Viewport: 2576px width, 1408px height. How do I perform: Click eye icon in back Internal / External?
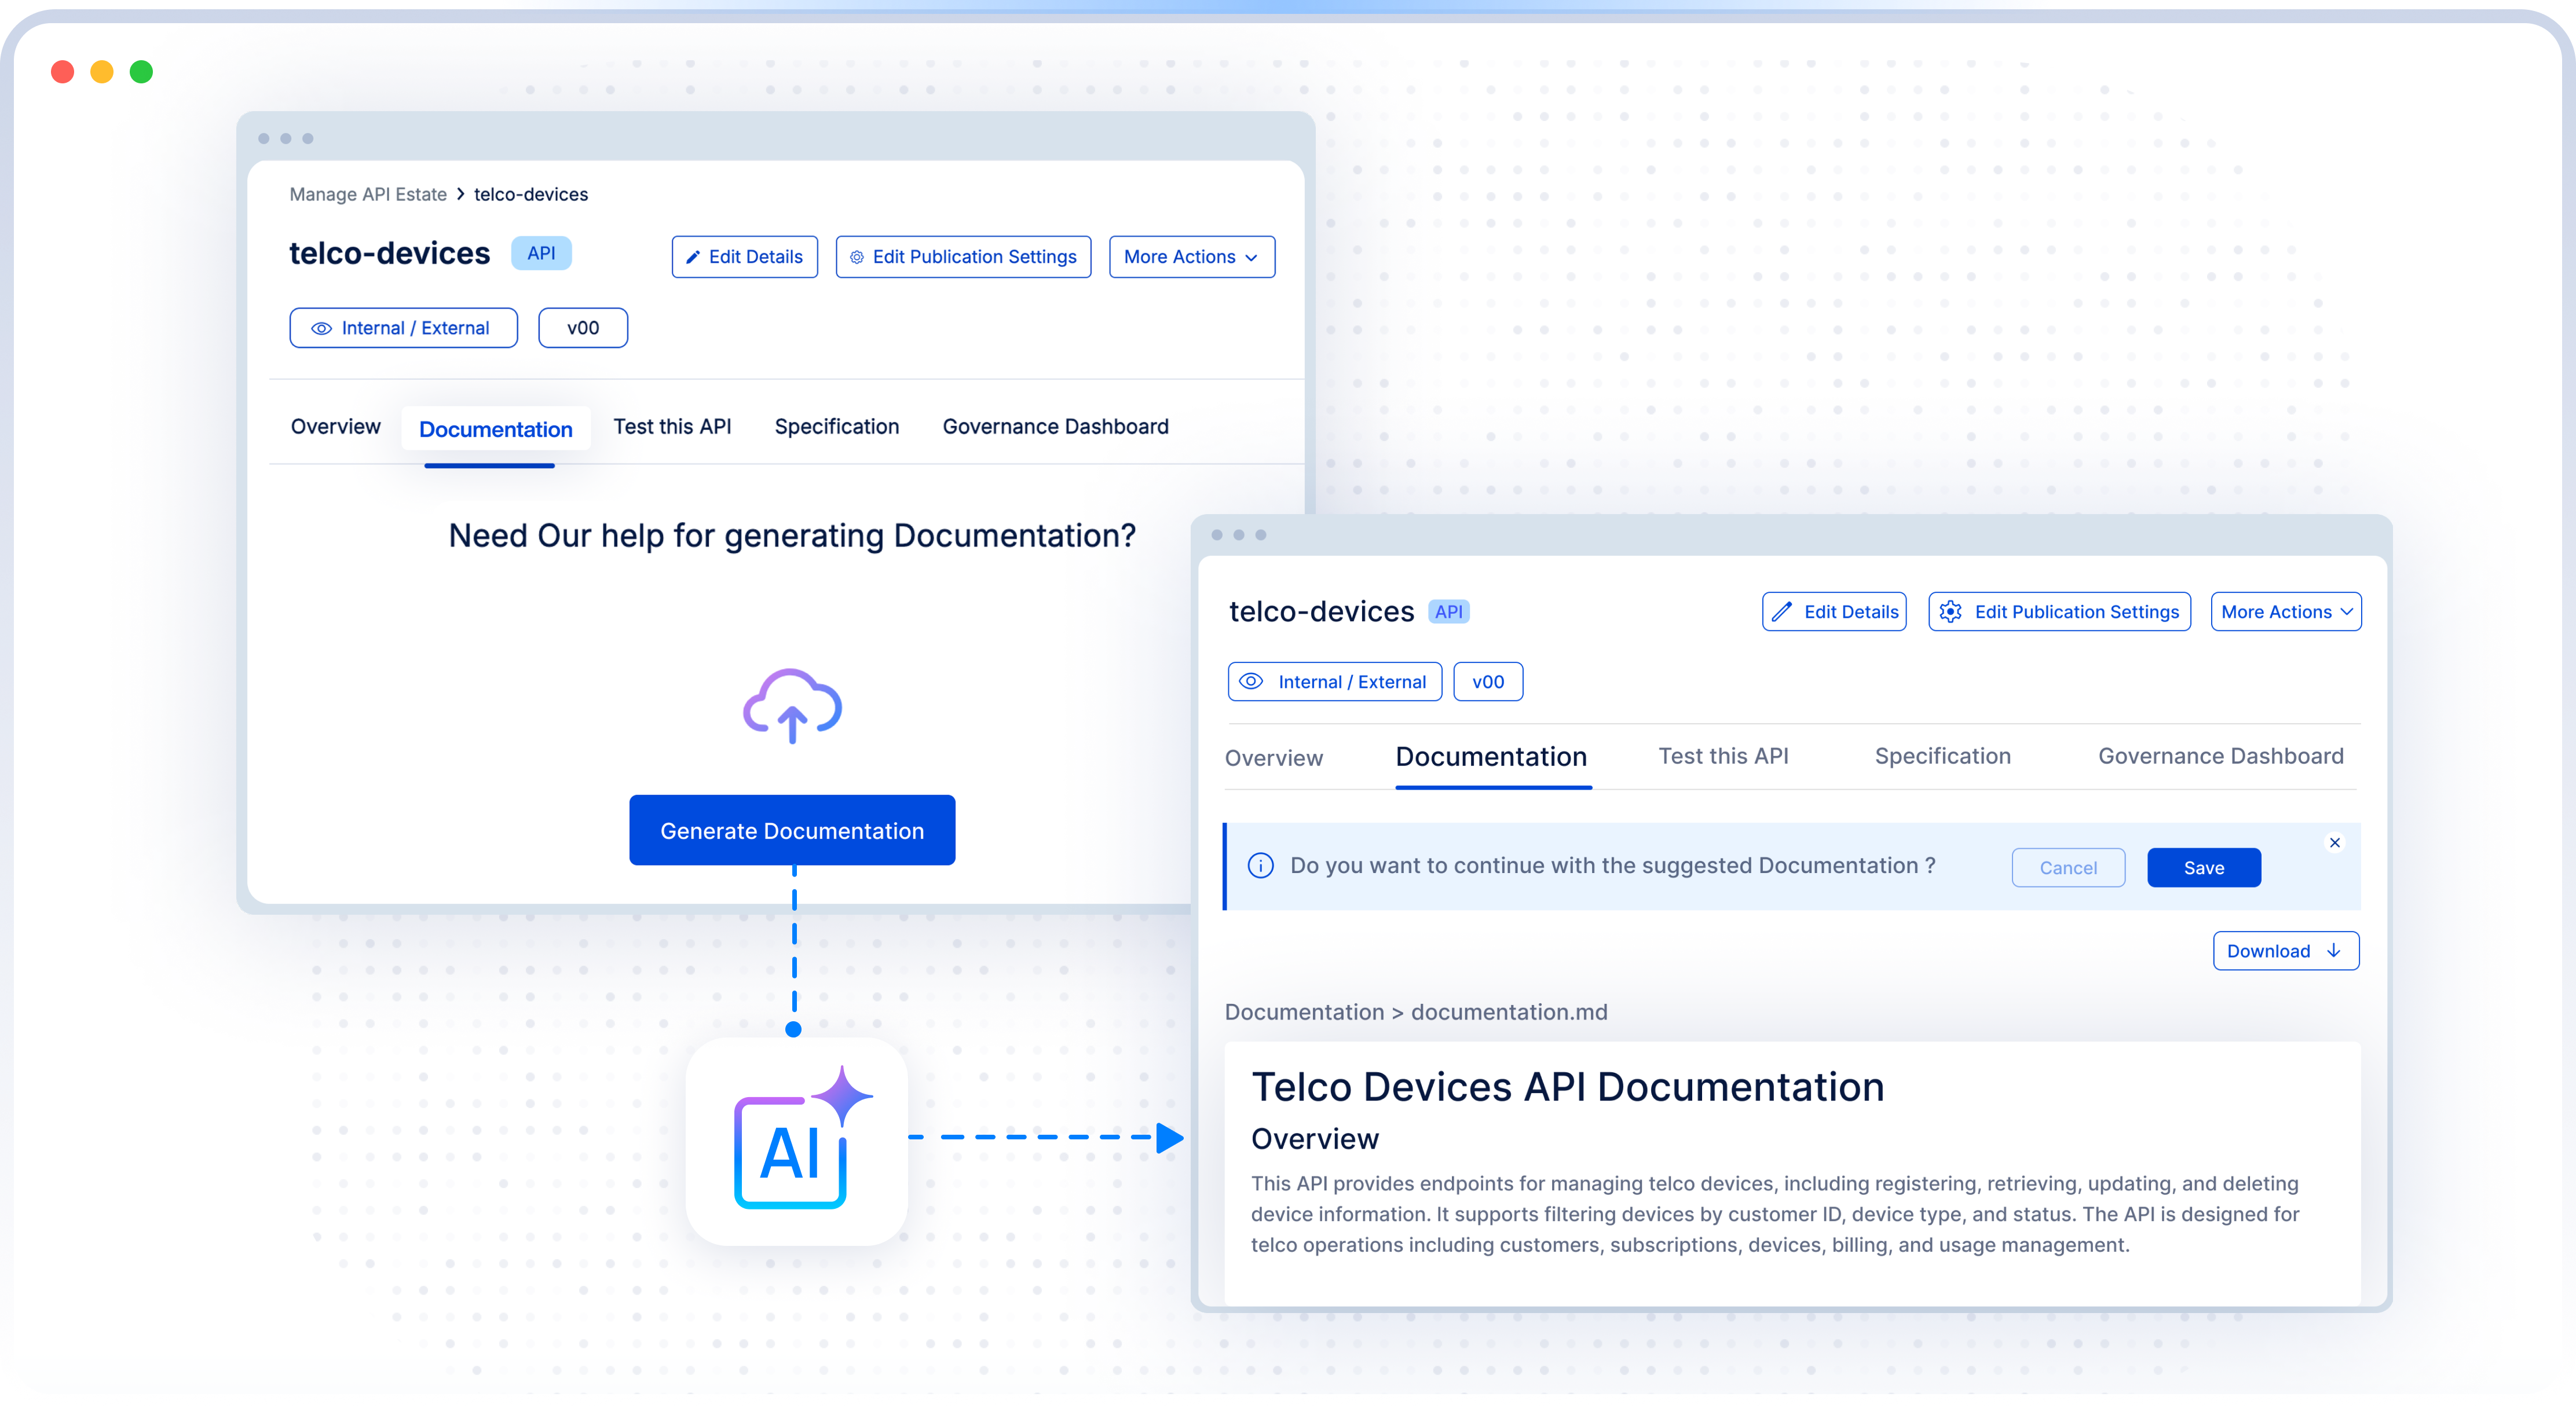coord(321,328)
